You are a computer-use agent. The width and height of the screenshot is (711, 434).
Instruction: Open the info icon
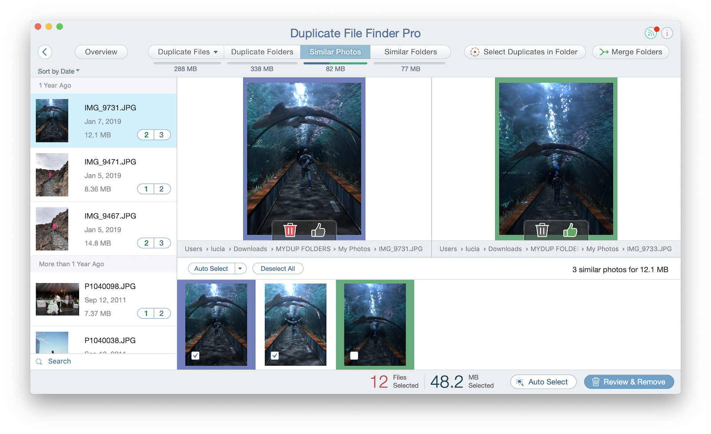[x=667, y=33]
